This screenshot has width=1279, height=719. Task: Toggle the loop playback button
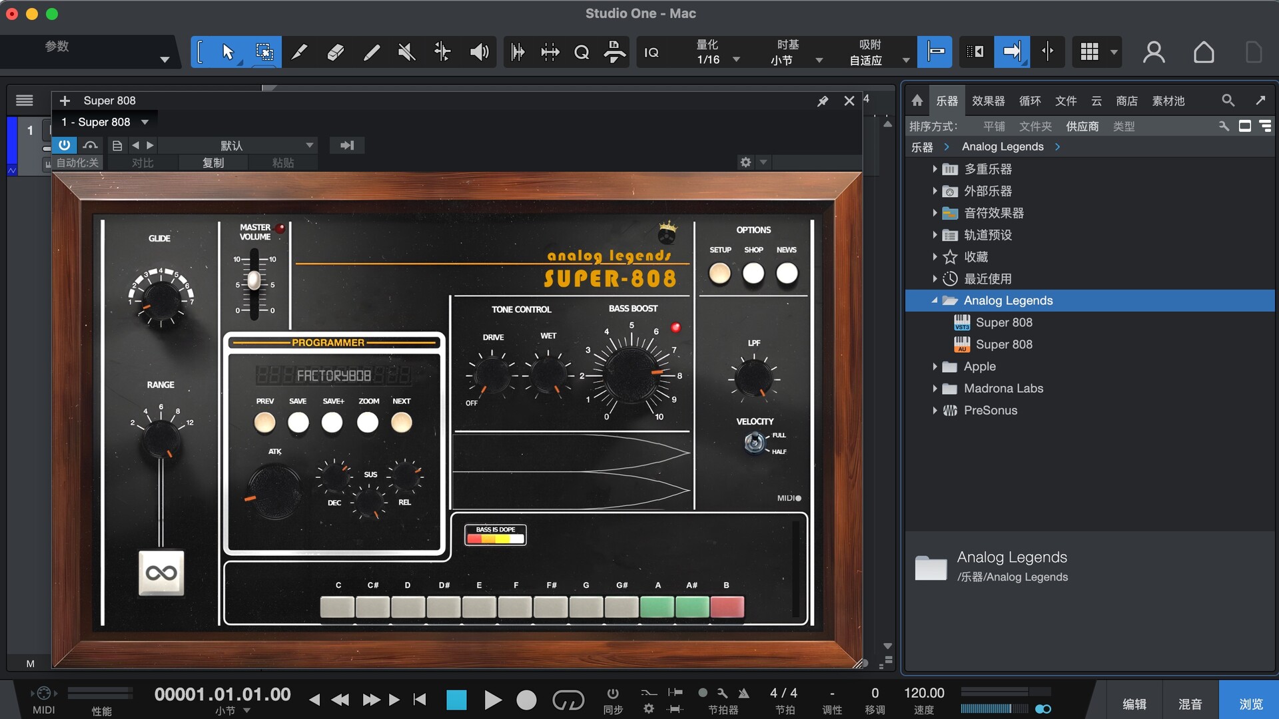568,700
